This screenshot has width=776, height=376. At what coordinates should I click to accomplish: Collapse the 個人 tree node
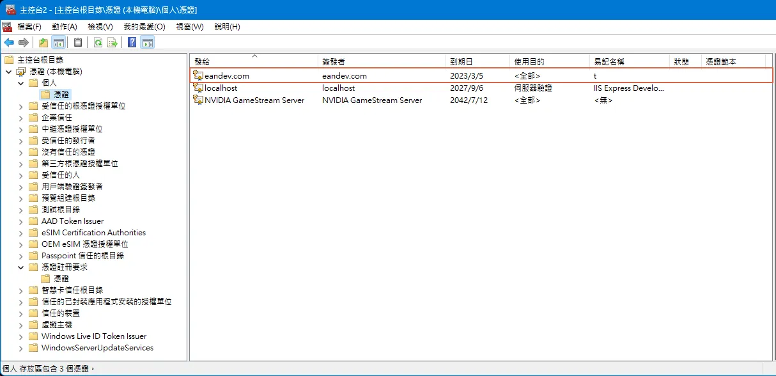point(20,83)
